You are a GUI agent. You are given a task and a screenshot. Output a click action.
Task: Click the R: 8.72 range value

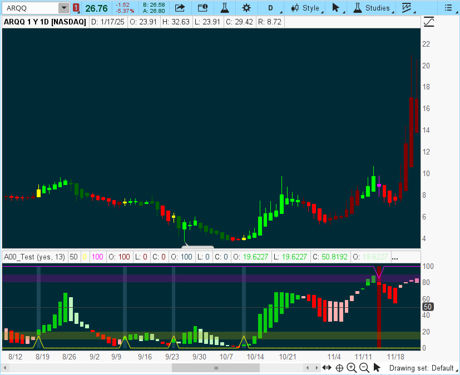click(x=270, y=22)
